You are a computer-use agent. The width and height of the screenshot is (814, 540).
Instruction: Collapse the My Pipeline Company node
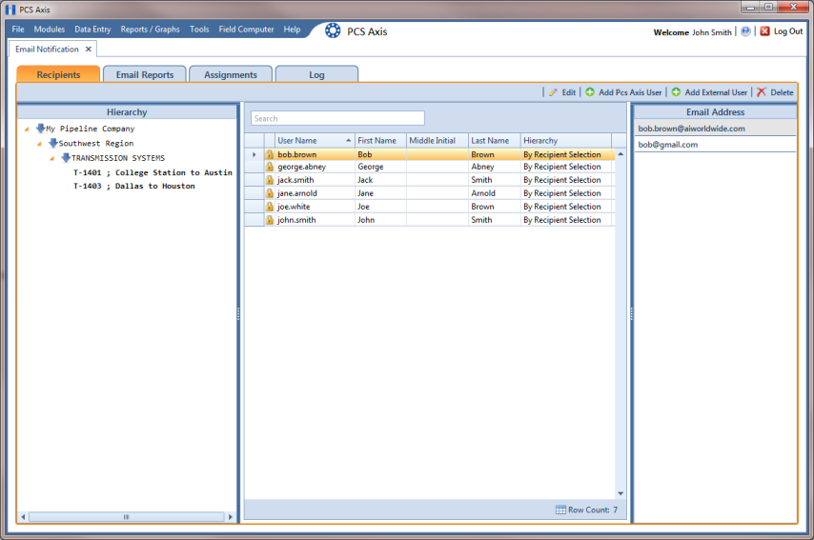(27, 129)
